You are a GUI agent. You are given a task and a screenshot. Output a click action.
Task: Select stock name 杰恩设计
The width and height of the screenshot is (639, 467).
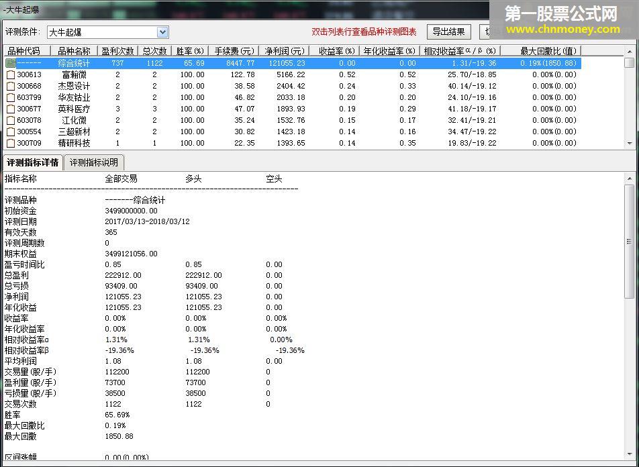click(74, 87)
